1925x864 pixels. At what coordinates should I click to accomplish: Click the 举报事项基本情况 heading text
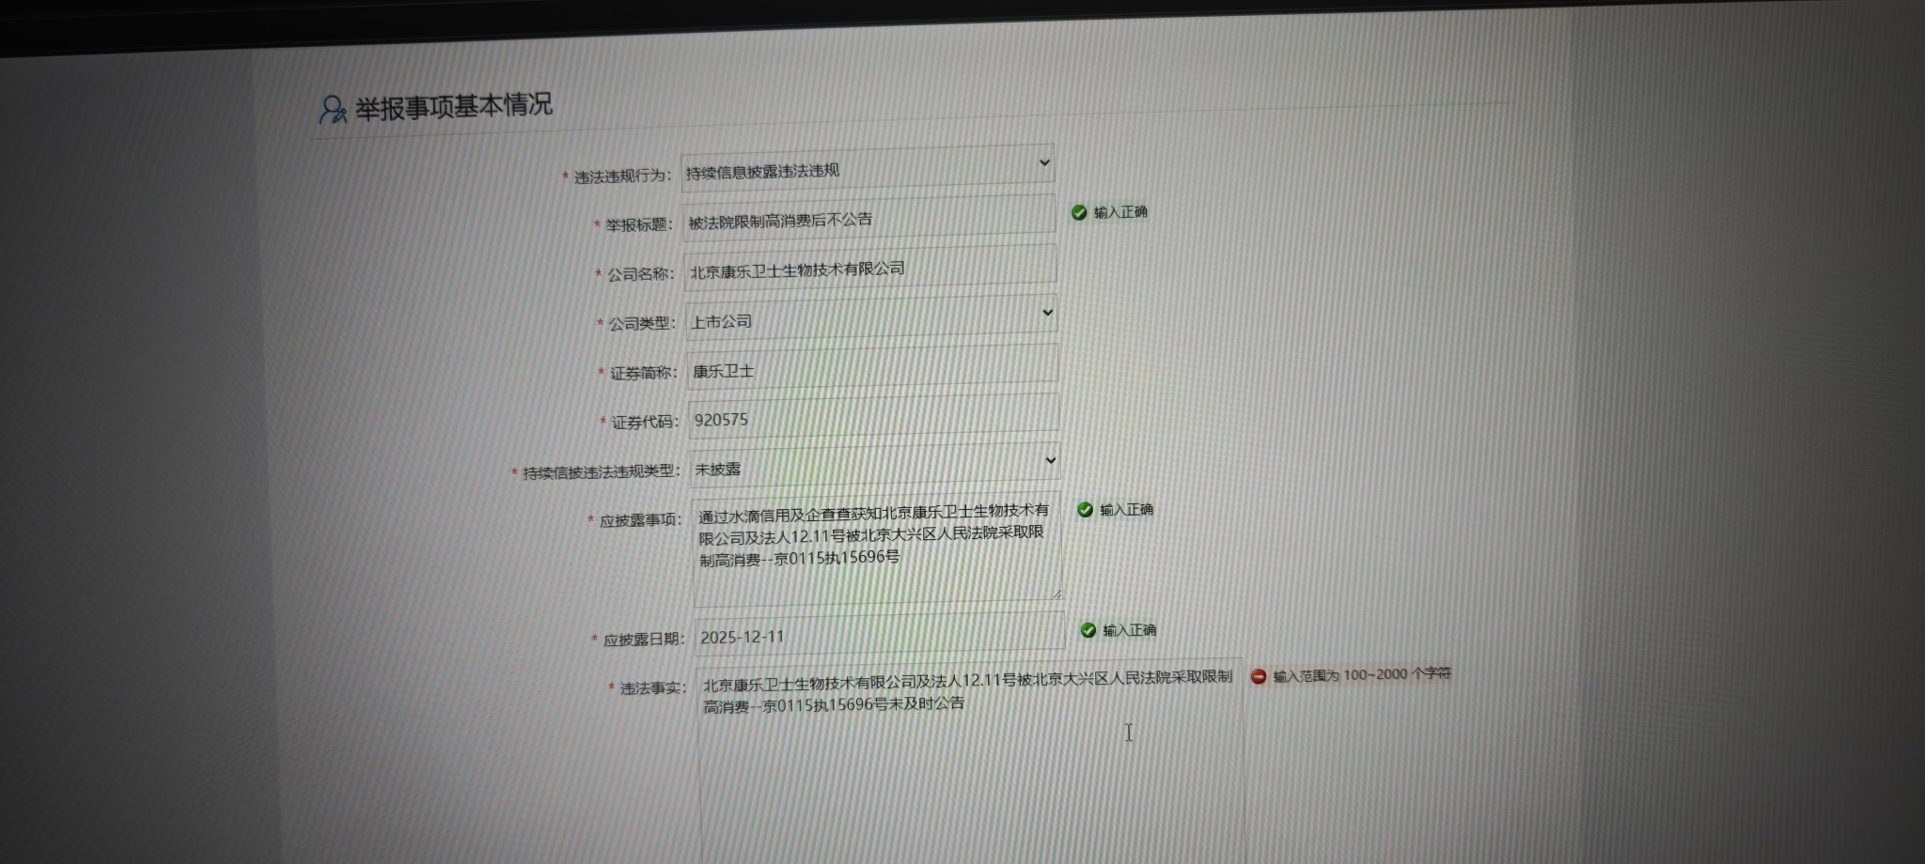(454, 106)
